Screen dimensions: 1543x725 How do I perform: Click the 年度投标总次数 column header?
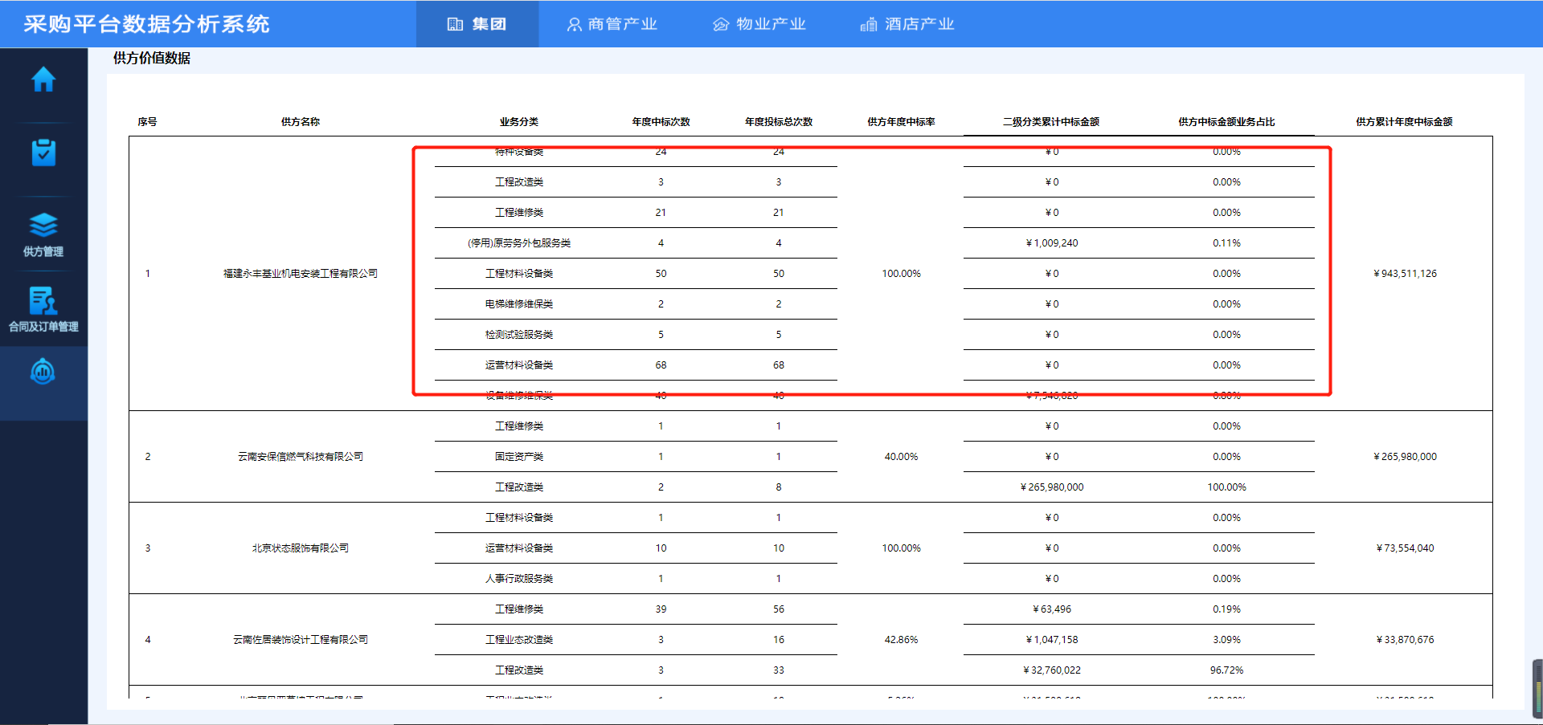click(x=779, y=122)
